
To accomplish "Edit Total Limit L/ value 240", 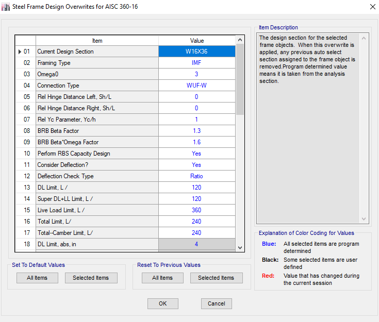I will pyautogui.click(x=197, y=222).
